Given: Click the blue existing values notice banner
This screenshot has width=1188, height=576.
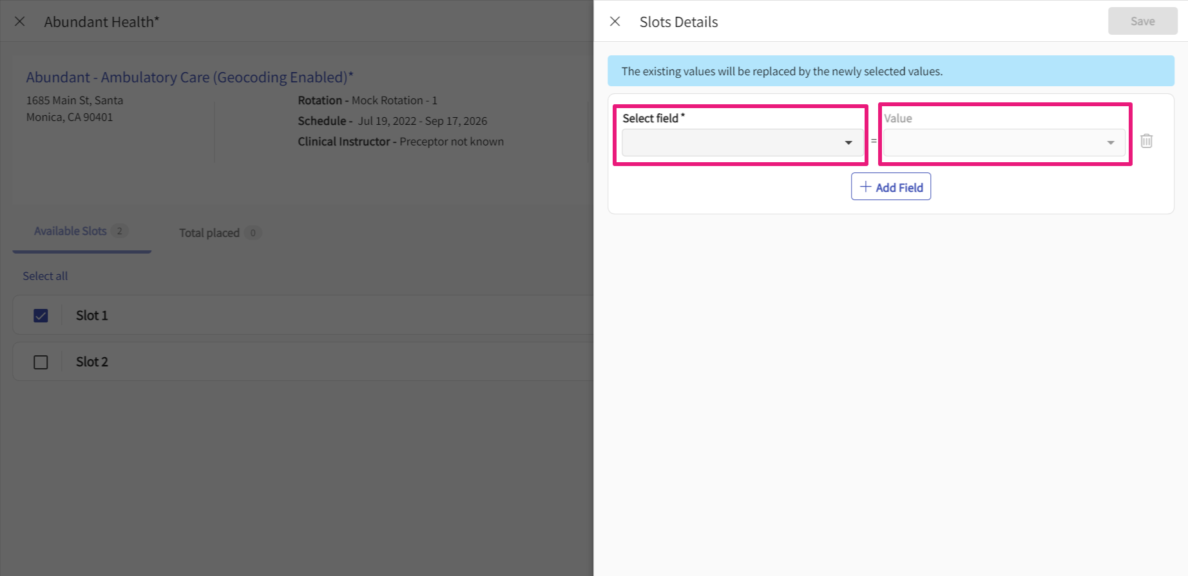Looking at the screenshot, I should click(x=890, y=71).
